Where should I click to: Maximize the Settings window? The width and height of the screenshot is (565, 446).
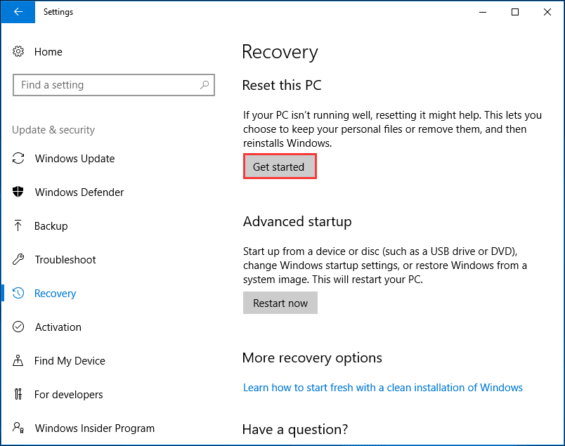click(x=515, y=12)
